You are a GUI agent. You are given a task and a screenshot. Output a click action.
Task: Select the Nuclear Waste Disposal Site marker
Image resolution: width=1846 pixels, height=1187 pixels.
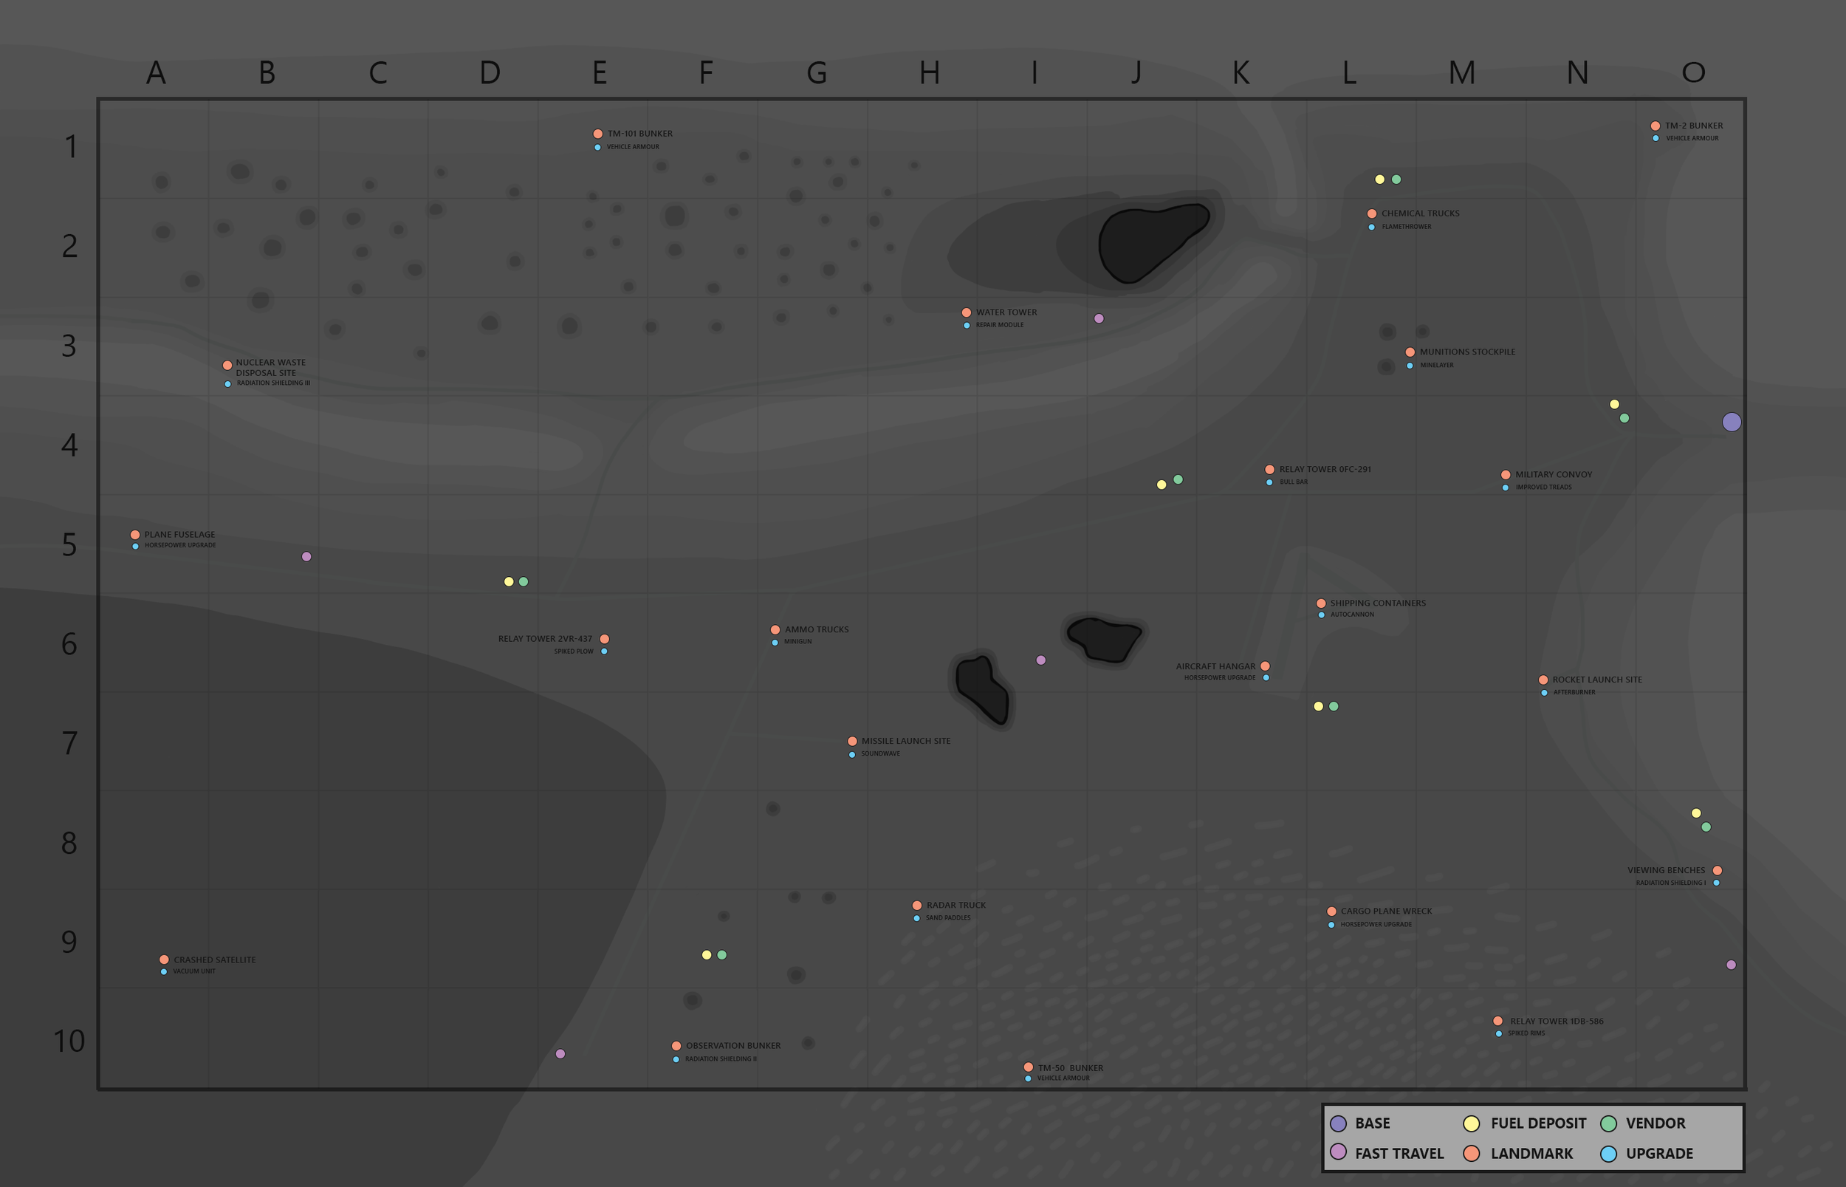coord(227,366)
